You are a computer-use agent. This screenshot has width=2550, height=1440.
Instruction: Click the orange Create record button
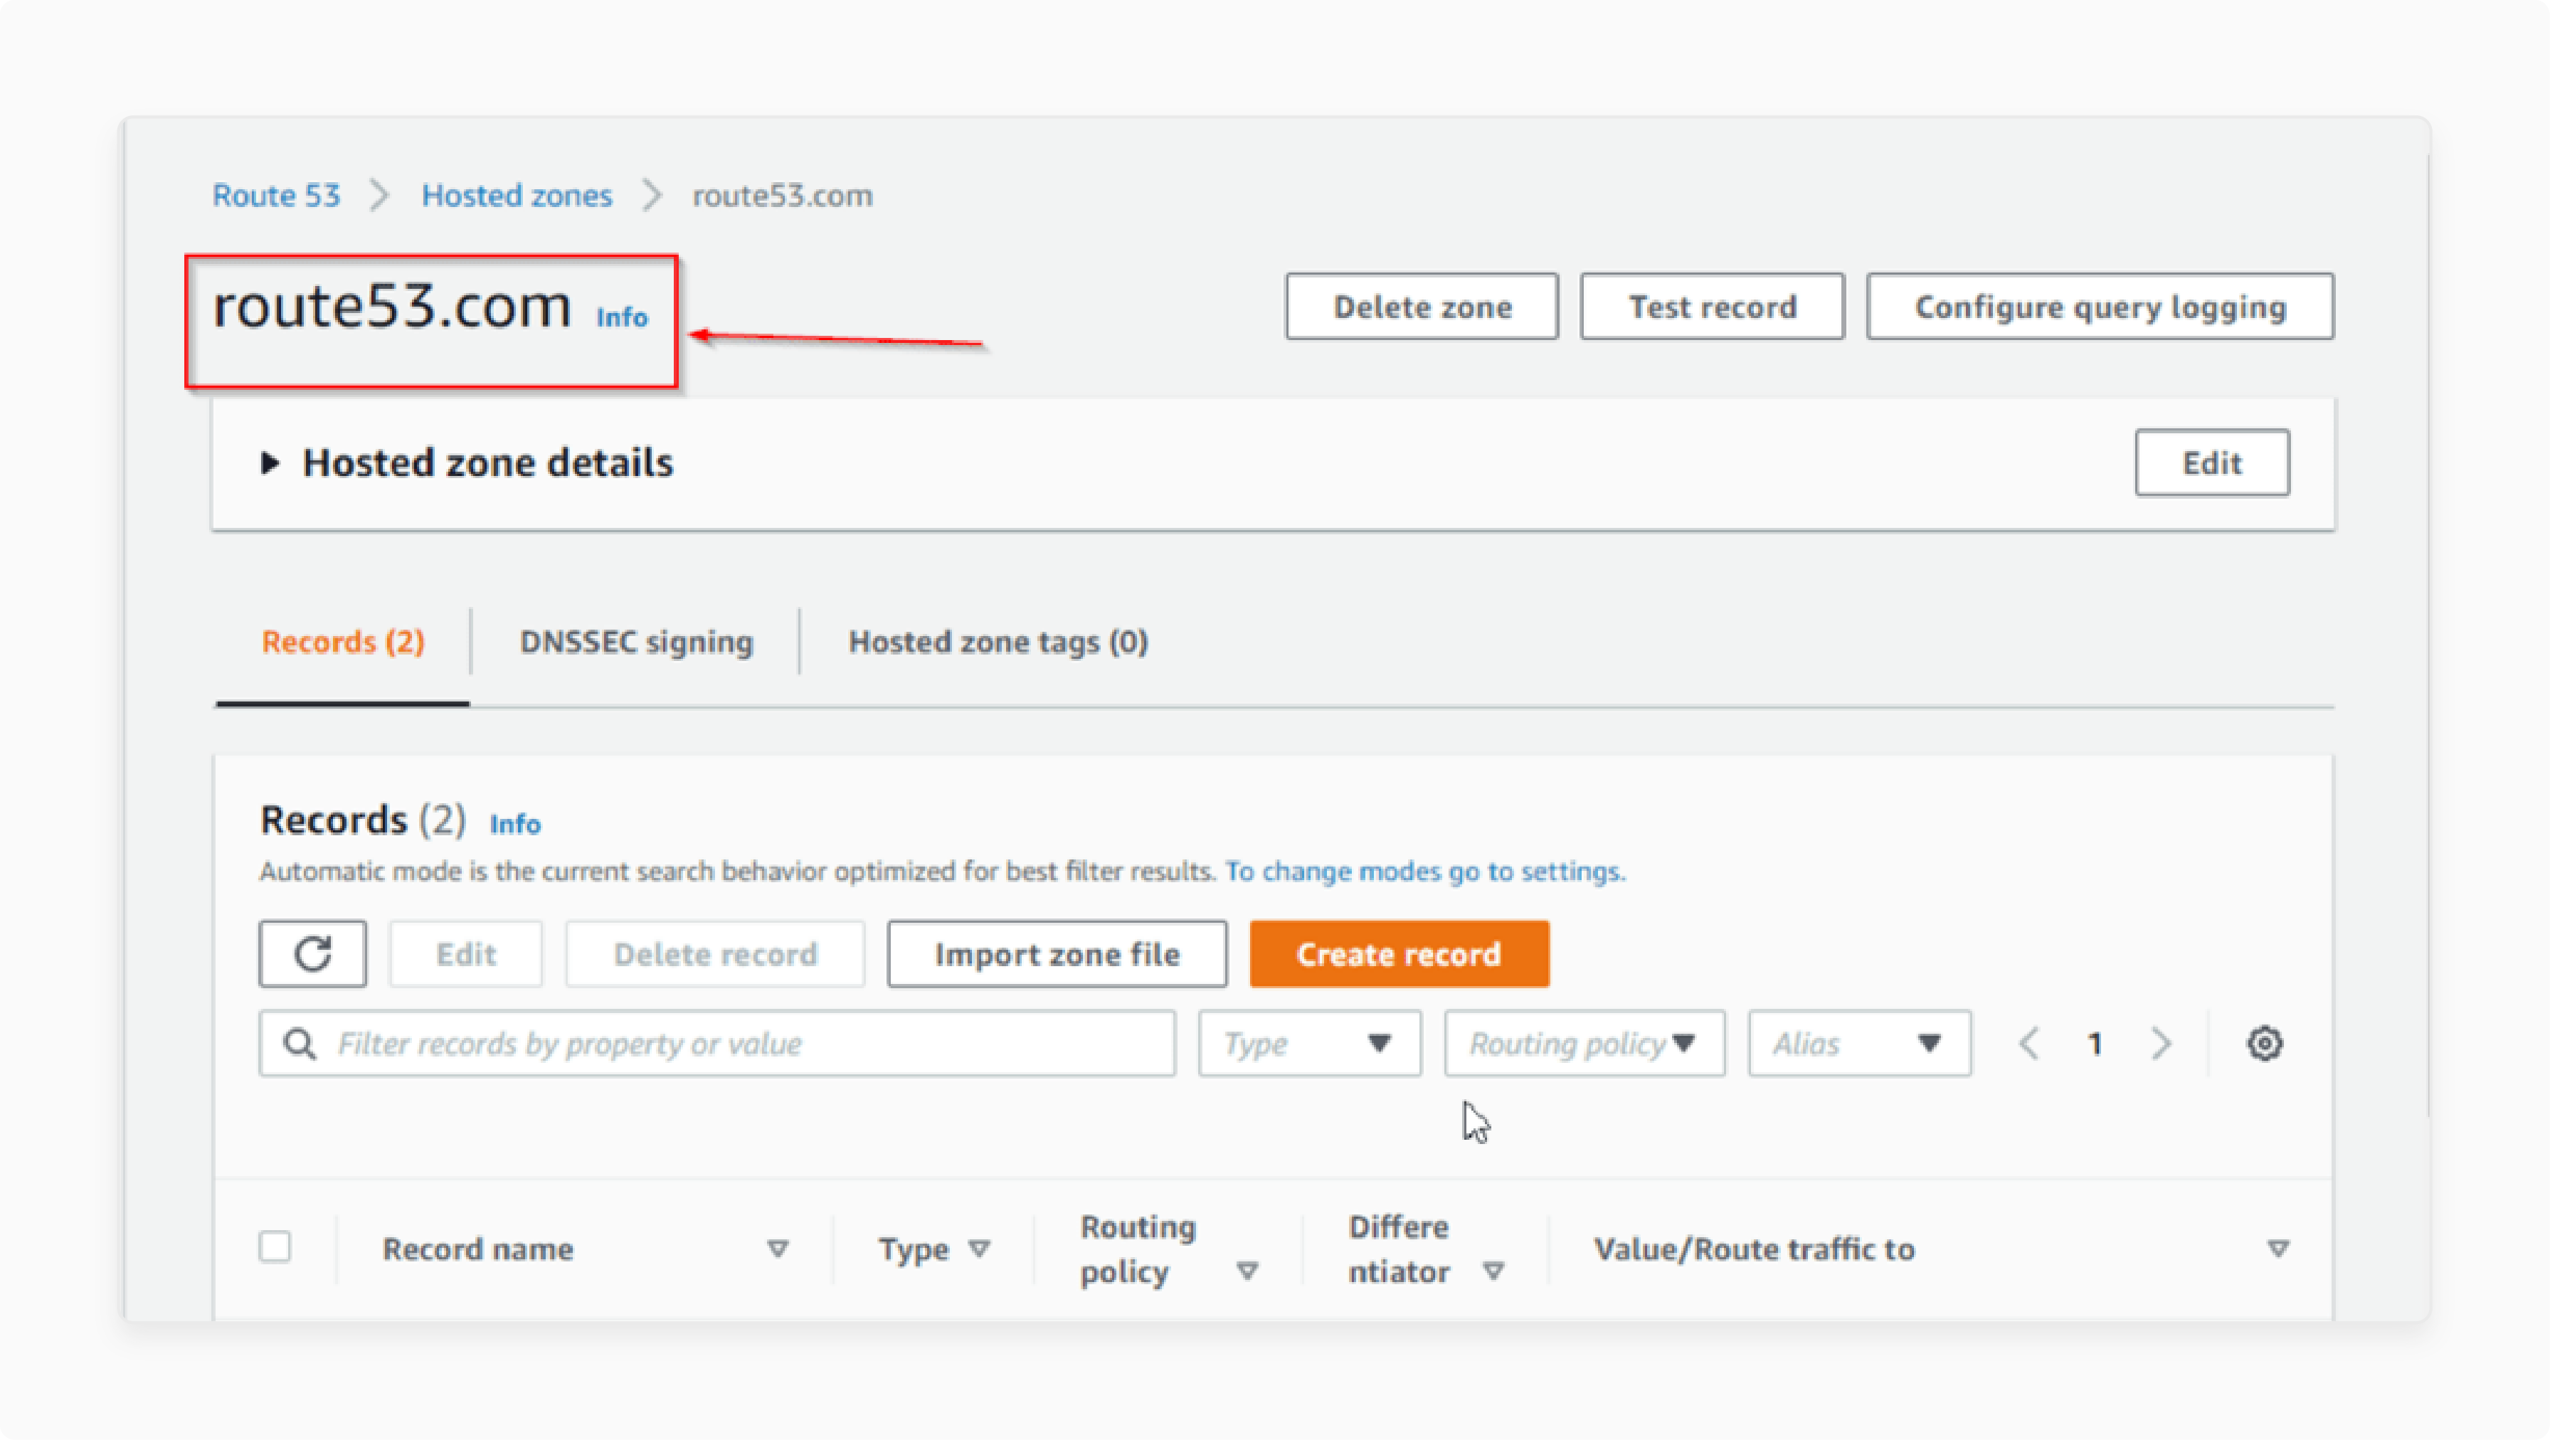1399,954
